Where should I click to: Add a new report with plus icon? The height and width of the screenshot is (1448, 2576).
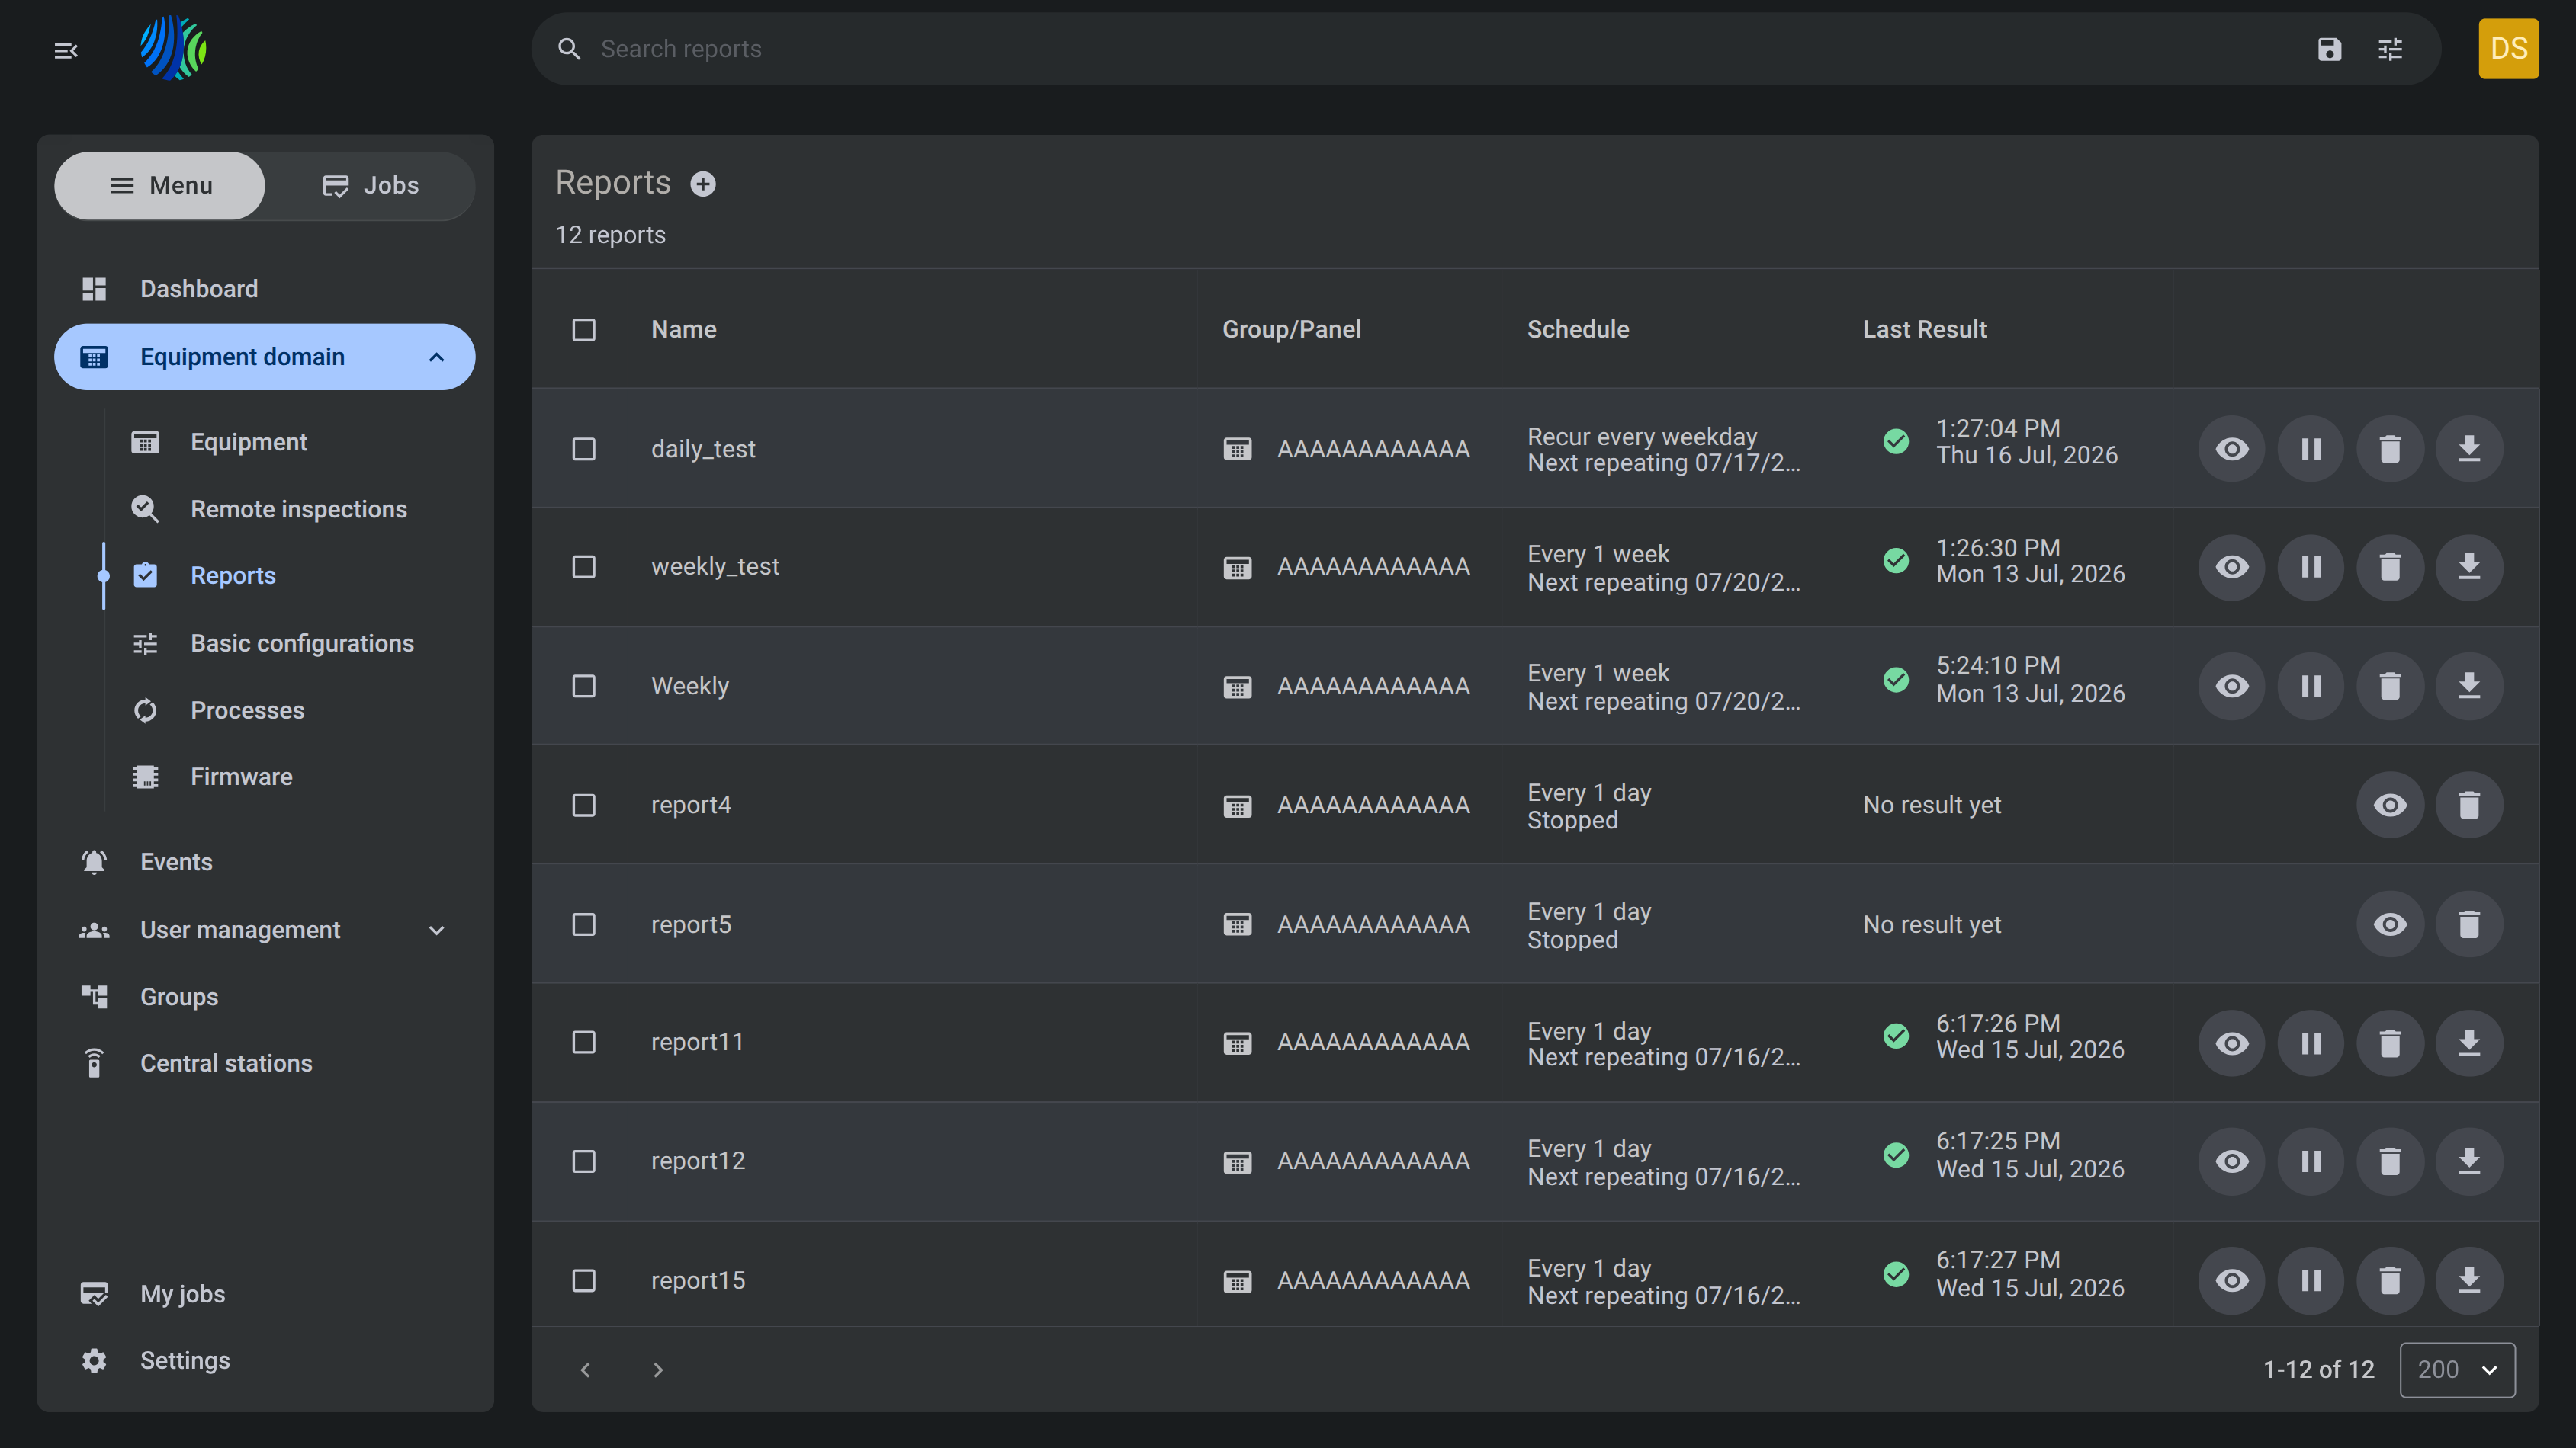click(x=703, y=184)
